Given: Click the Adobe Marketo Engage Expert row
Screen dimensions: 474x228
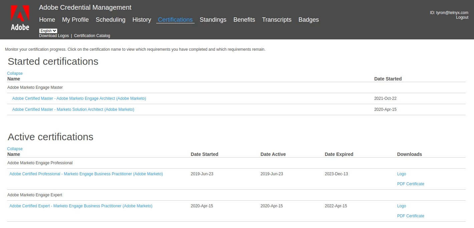Looking at the screenshot, I should pyautogui.click(x=236, y=195).
